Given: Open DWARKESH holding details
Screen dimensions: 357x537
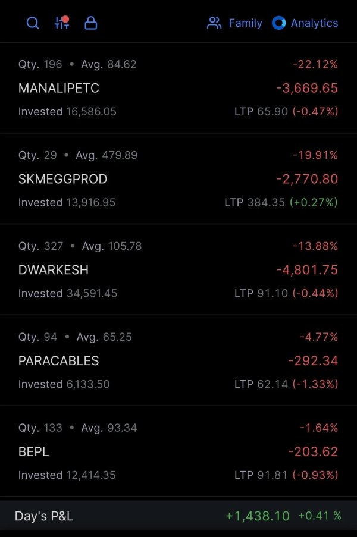Looking at the screenshot, I should (178, 269).
